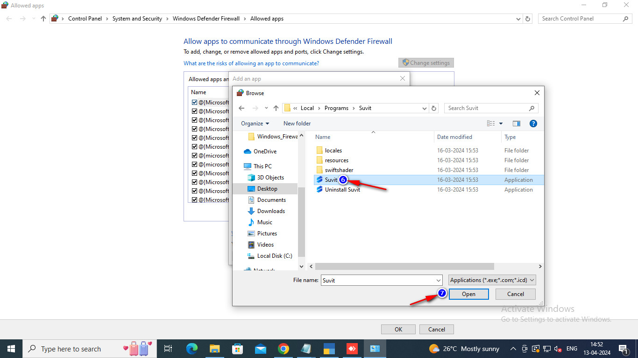Open Local Disk (C:) in navigation pane
638x358 pixels.
tap(275, 256)
